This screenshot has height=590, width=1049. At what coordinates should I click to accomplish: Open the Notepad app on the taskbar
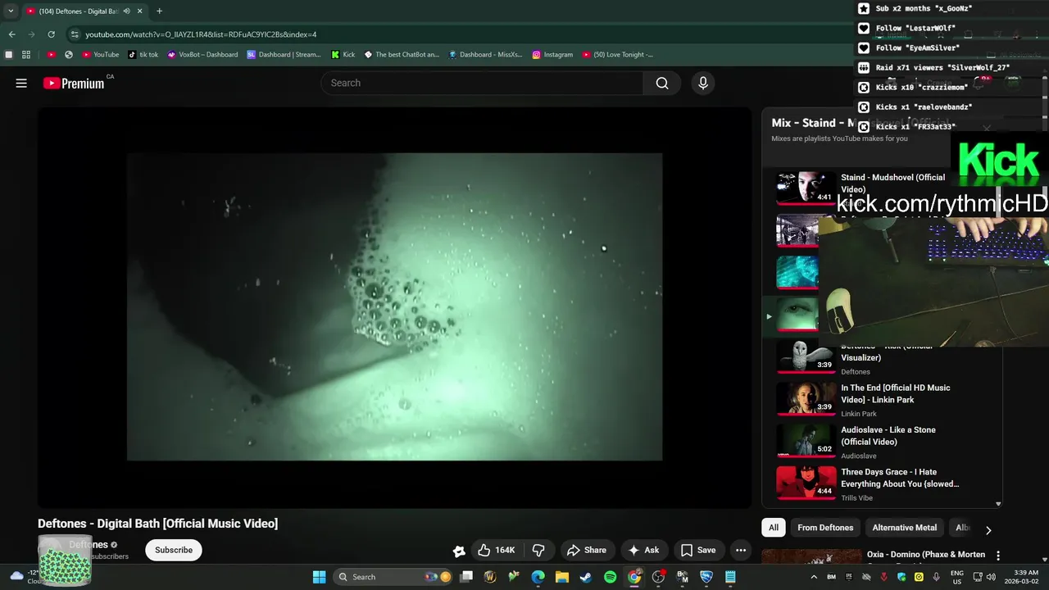point(730,577)
